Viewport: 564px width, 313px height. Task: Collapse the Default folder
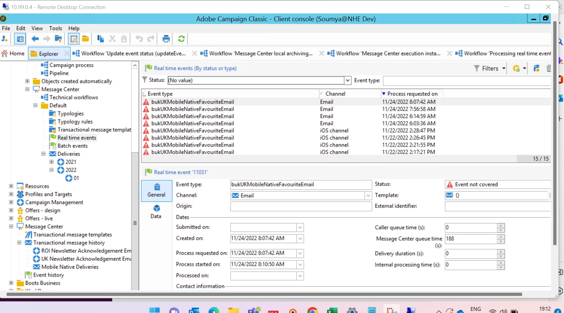[x=35, y=105]
